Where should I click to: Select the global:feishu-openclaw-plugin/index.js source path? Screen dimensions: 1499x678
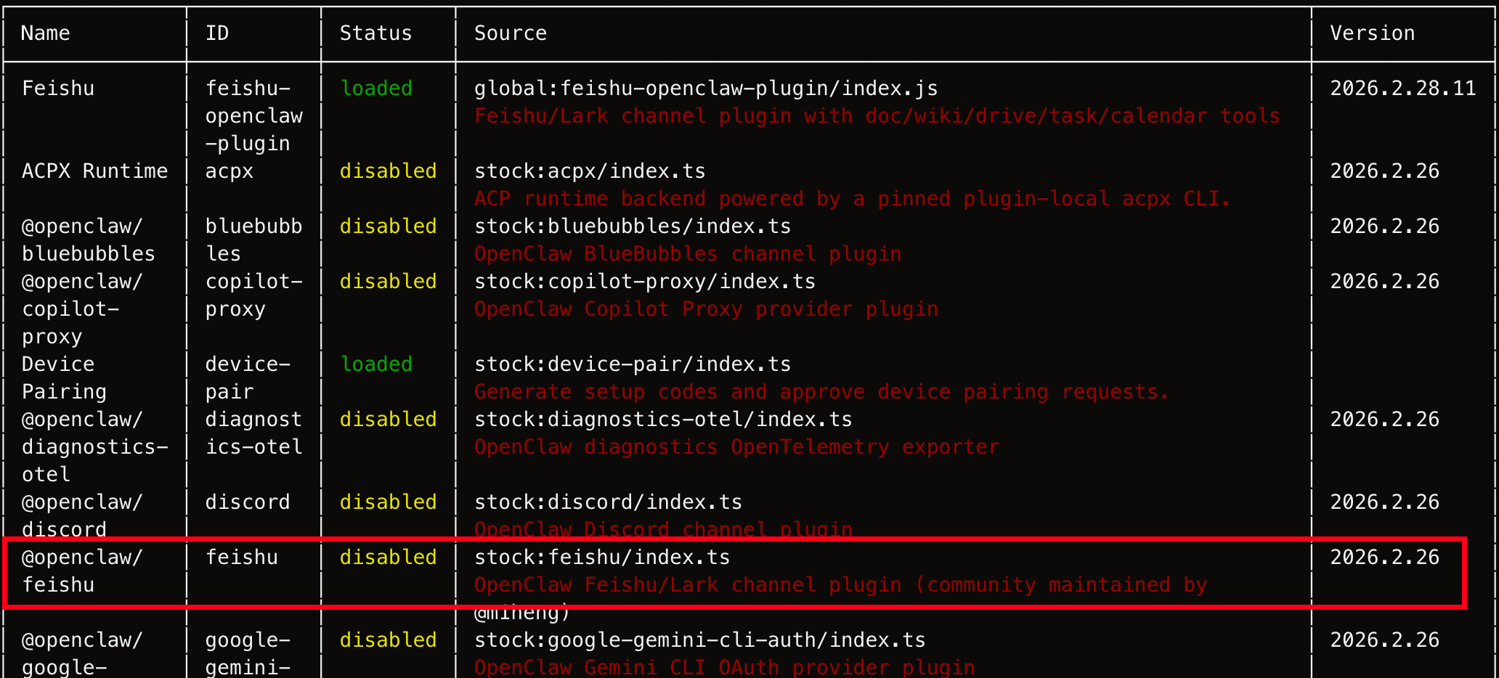point(705,89)
